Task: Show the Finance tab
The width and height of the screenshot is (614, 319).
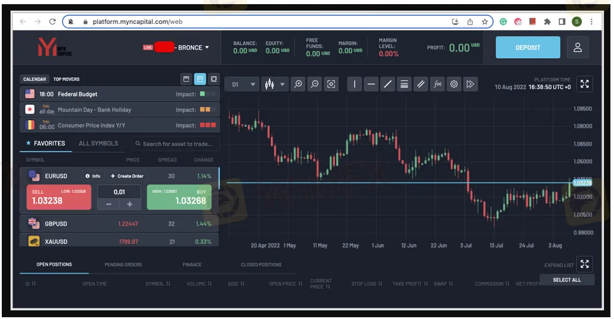Action: tap(192, 265)
